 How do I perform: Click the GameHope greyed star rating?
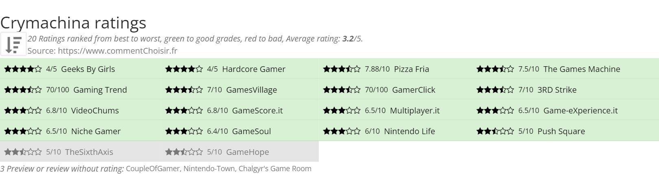pyautogui.click(x=184, y=152)
